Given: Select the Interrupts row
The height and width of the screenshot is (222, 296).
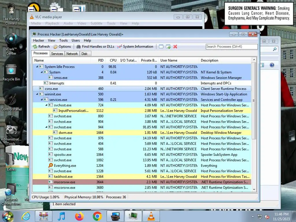Looking at the screenshot, I should coord(142,83).
